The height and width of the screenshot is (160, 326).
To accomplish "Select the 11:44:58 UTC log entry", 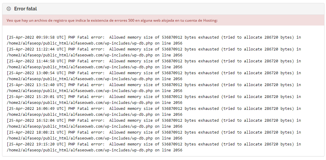I will tap(154, 64).
